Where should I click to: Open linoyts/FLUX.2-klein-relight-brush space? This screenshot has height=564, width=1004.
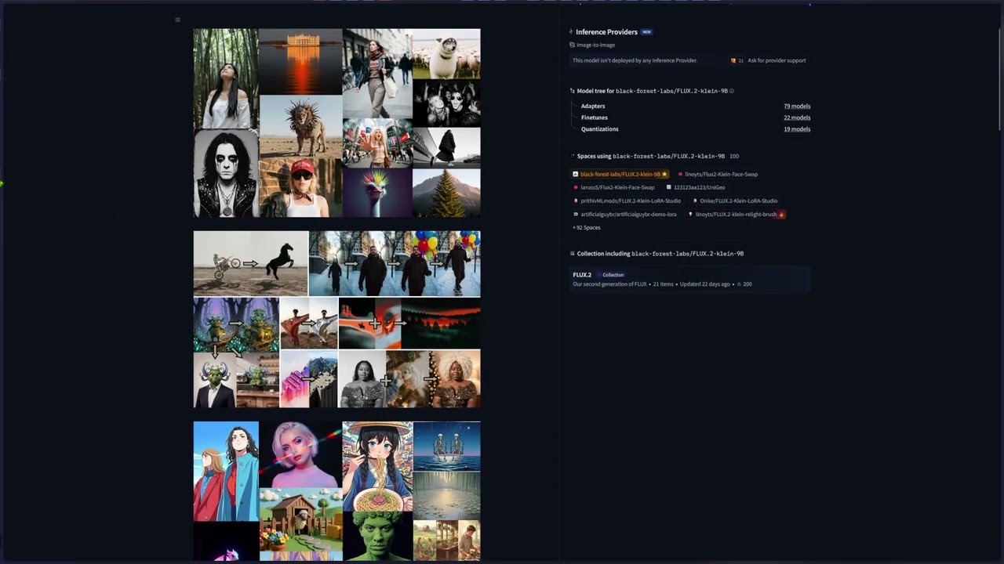737,214
